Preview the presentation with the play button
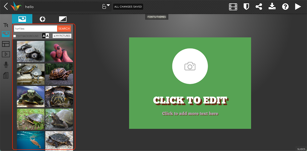Image resolution: width=307 pixels, height=151 pixels. (298, 6)
